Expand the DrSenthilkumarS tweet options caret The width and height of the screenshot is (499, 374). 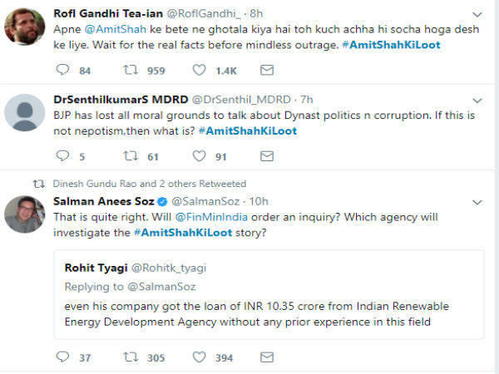coord(477,100)
